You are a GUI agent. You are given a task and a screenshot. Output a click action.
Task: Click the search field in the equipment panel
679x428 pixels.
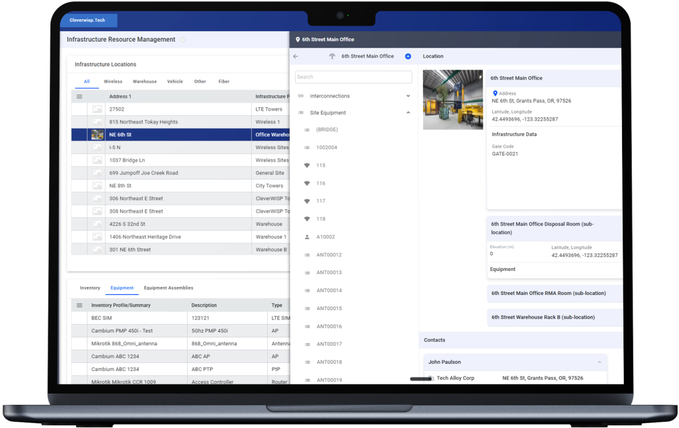tap(353, 77)
